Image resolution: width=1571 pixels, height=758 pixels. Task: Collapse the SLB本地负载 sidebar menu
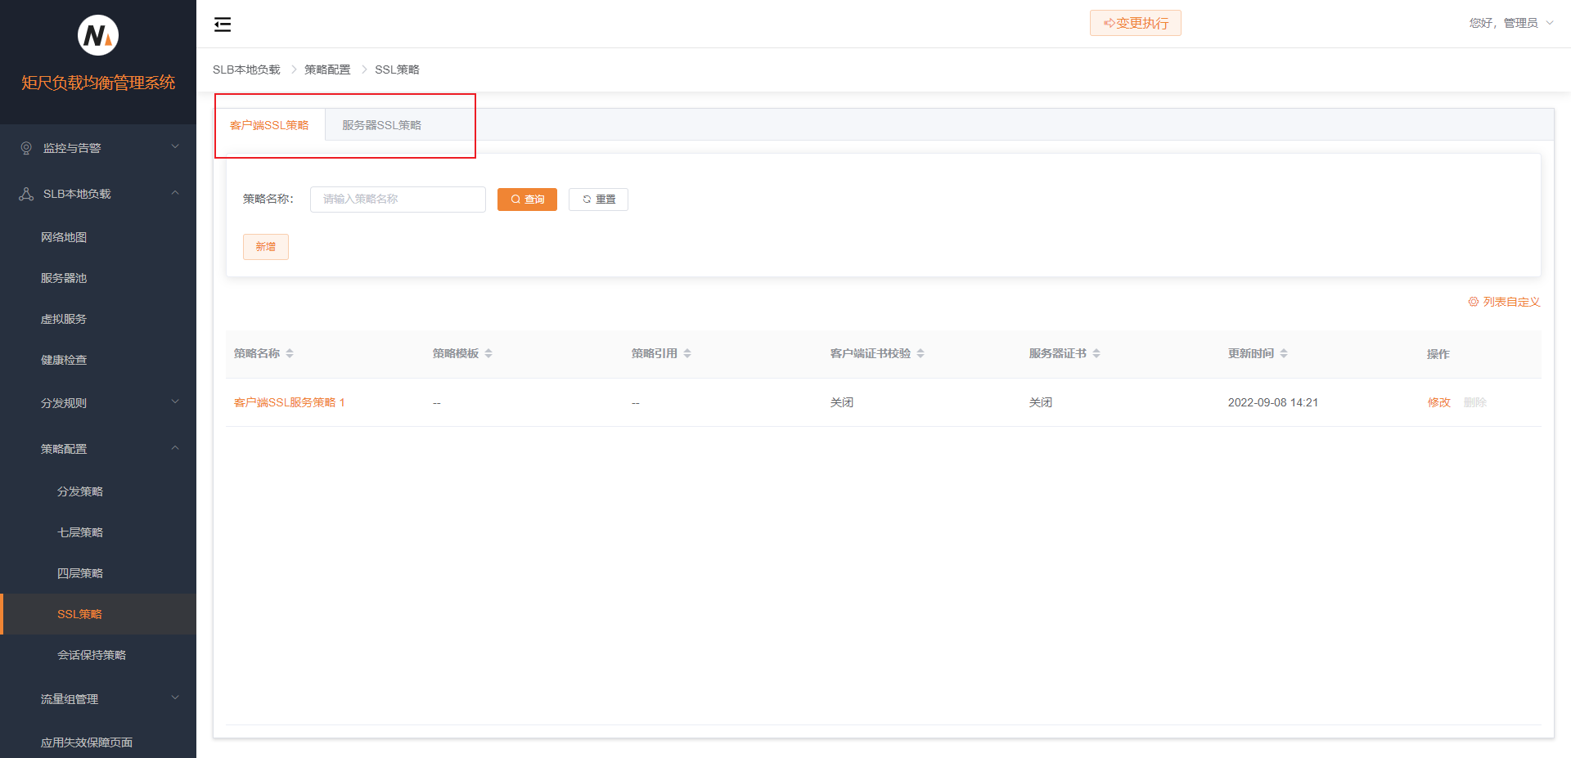coord(98,194)
